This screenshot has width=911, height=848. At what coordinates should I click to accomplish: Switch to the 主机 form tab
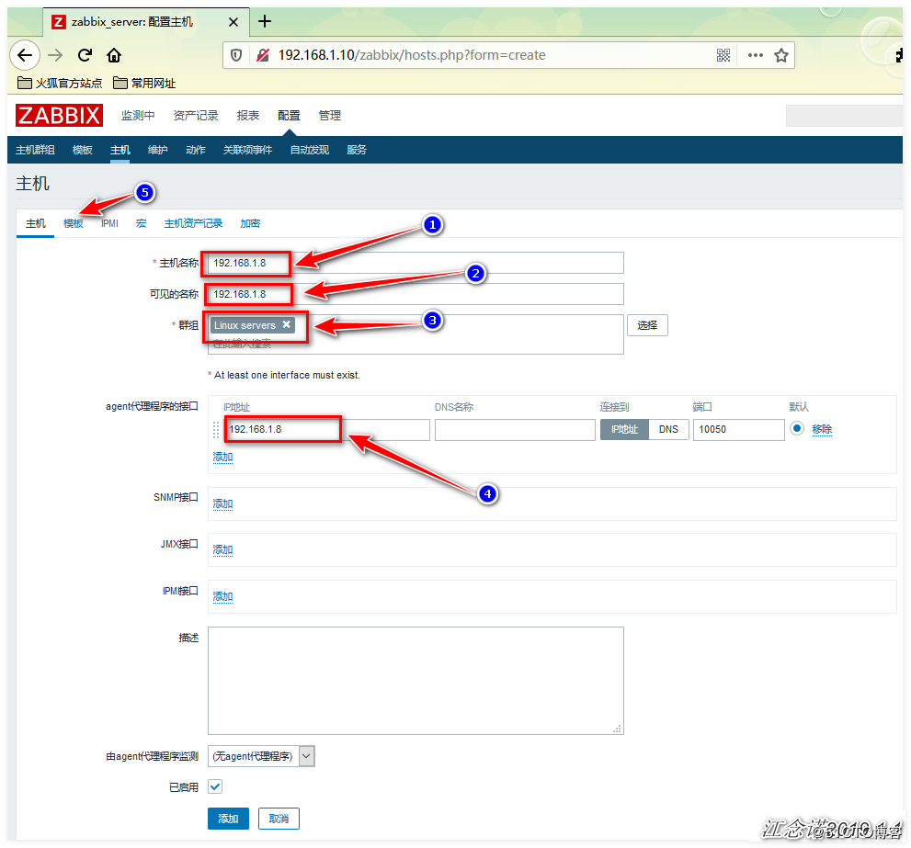36,223
